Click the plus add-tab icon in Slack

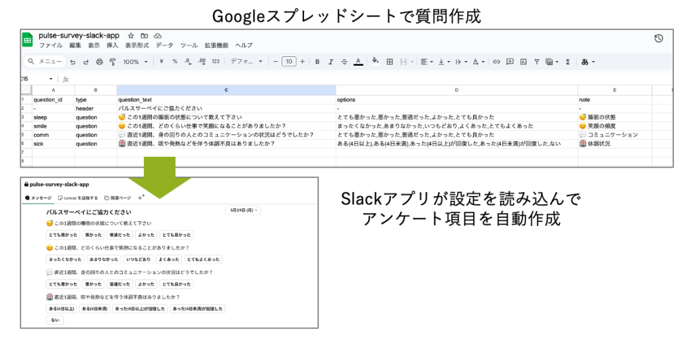[140, 197]
